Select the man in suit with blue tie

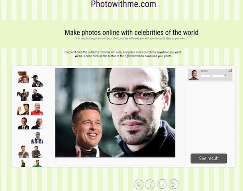coord(23,123)
